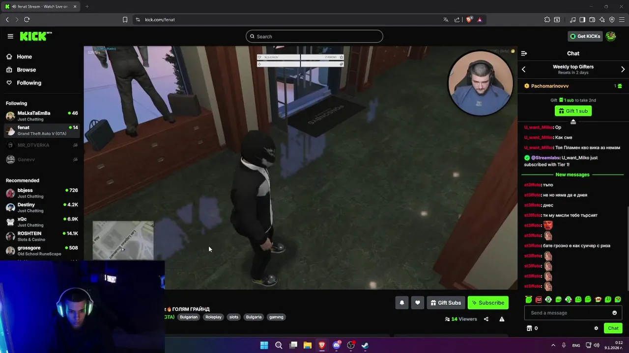Open Brave Shields icon
Screen dimensions: 629x353
coord(469,20)
